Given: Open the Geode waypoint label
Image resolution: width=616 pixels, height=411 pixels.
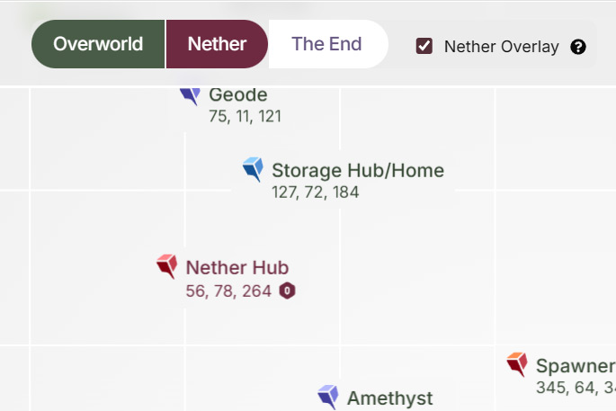Looking at the screenshot, I should (237, 94).
